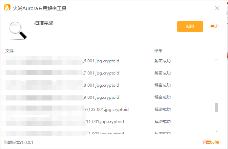Select the 8 001.jpg.cryptoid file row
This screenshot has width=228, height=149.
(102, 85)
